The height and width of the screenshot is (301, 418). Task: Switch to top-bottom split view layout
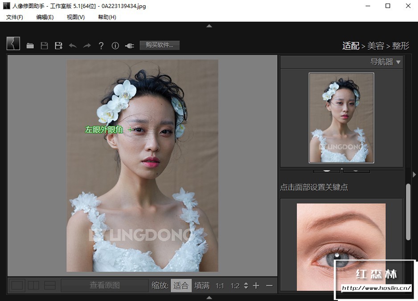point(50,285)
